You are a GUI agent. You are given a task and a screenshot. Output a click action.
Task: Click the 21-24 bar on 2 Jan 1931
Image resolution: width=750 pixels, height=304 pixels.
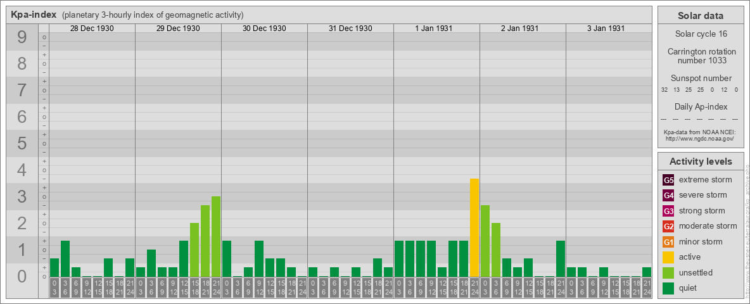pos(561,258)
